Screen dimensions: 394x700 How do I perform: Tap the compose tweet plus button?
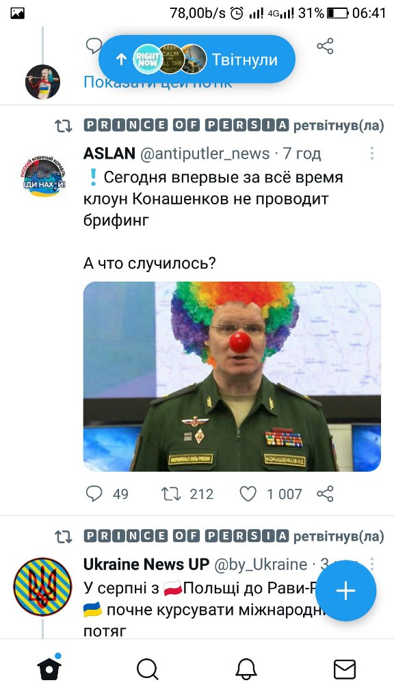click(345, 591)
